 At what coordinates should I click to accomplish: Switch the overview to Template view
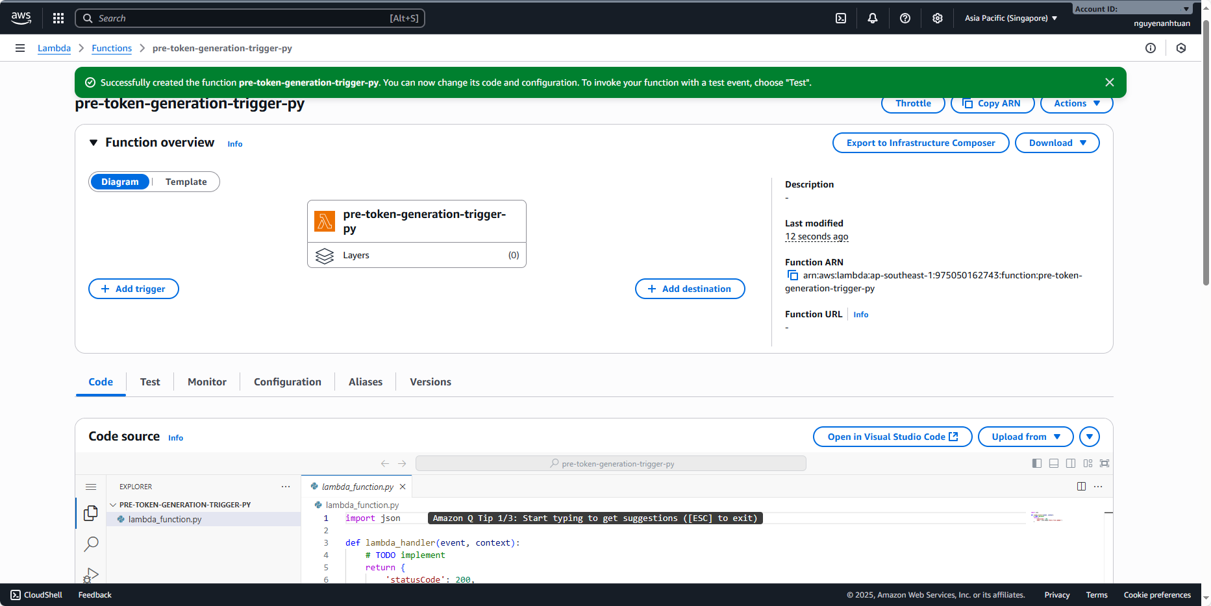[x=186, y=182]
